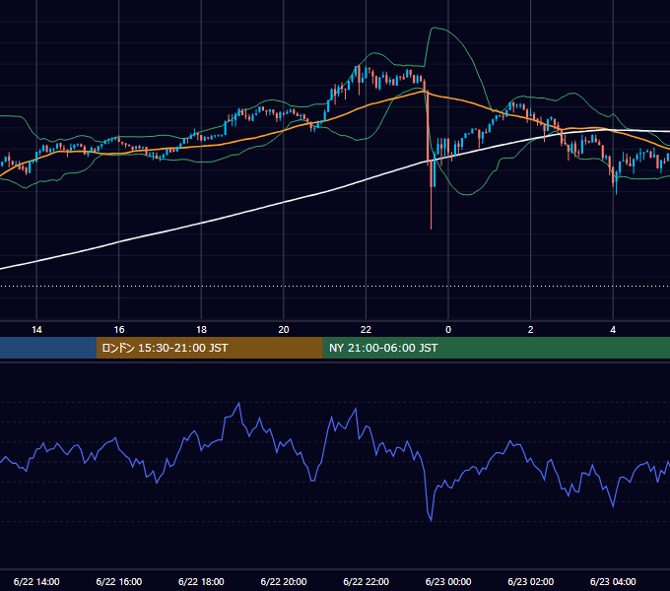Click the 6/22 20:00 time label

284,581
